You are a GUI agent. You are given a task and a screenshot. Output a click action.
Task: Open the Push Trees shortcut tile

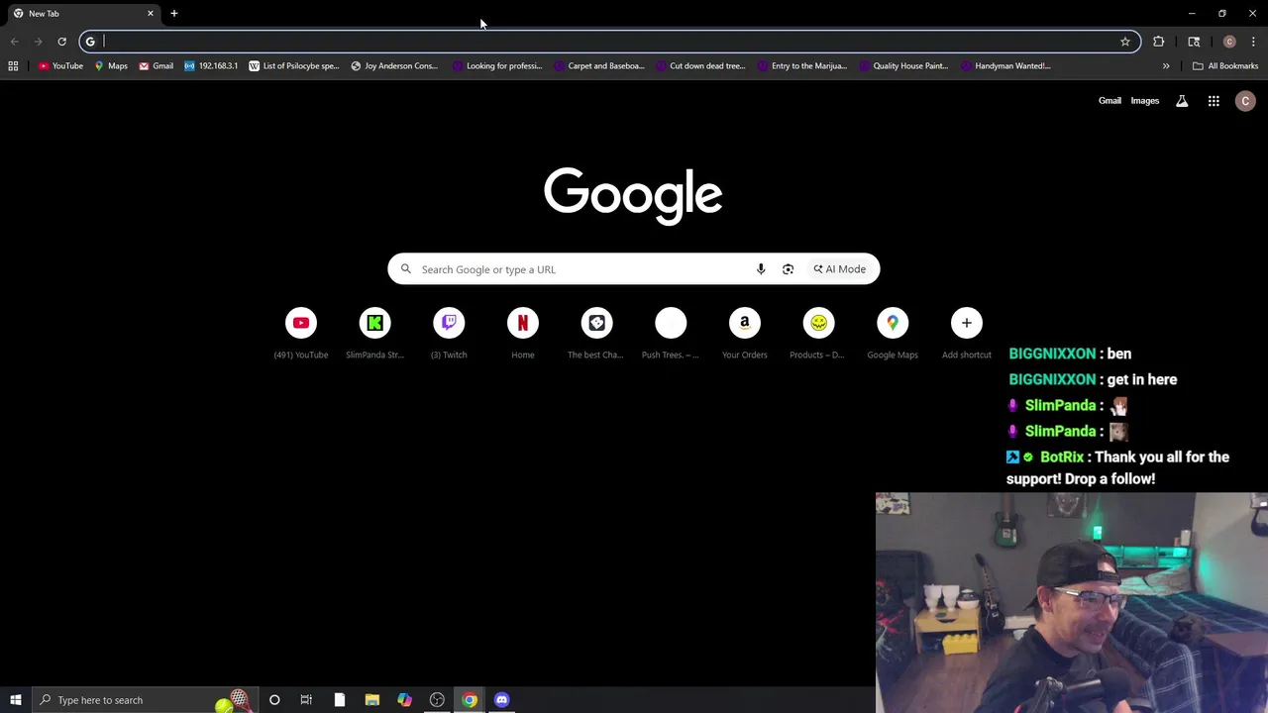671,334
